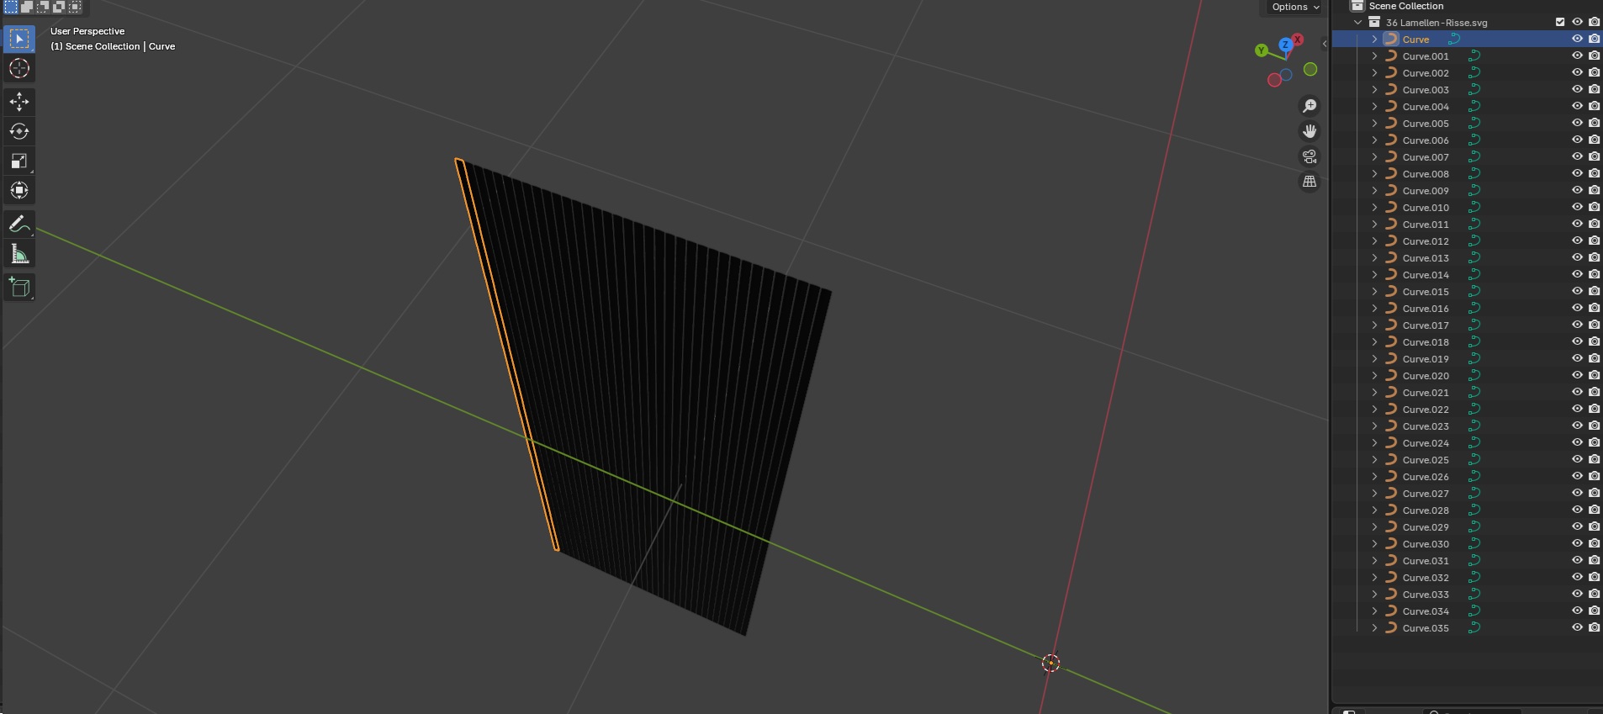Disable render for Curve.012 camera icon
This screenshot has width=1603, height=714.
pos(1594,241)
